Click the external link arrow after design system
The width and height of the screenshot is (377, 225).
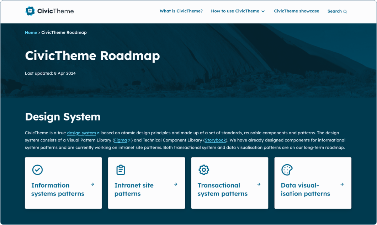point(98,133)
